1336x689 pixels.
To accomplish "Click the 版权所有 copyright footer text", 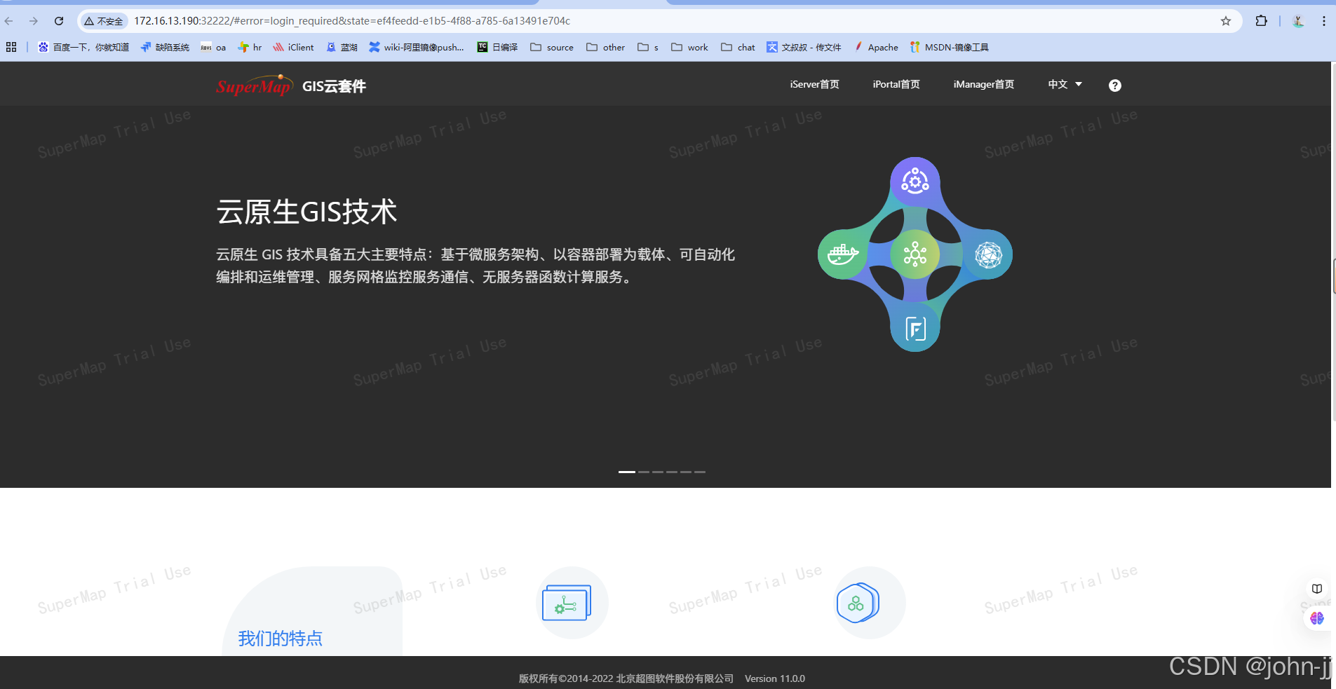I will pyautogui.click(x=626, y=678).
